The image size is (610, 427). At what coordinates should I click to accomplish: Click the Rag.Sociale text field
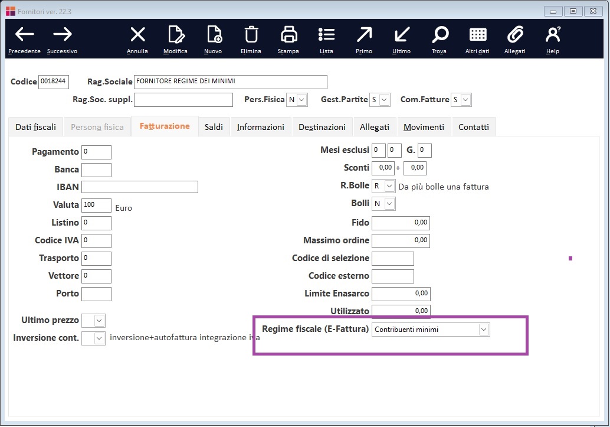231,82
